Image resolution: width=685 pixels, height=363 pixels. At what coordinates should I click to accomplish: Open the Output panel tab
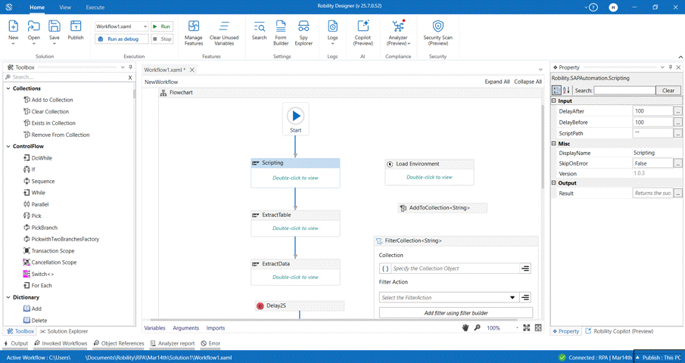coord(16,343)
